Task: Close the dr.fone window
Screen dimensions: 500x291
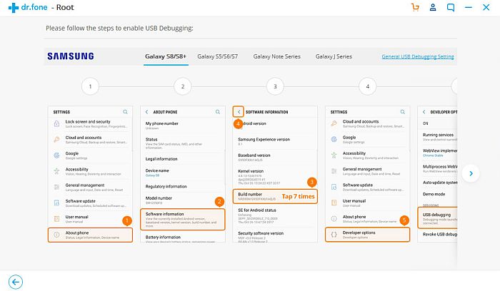Action: [x=486, y=7]
